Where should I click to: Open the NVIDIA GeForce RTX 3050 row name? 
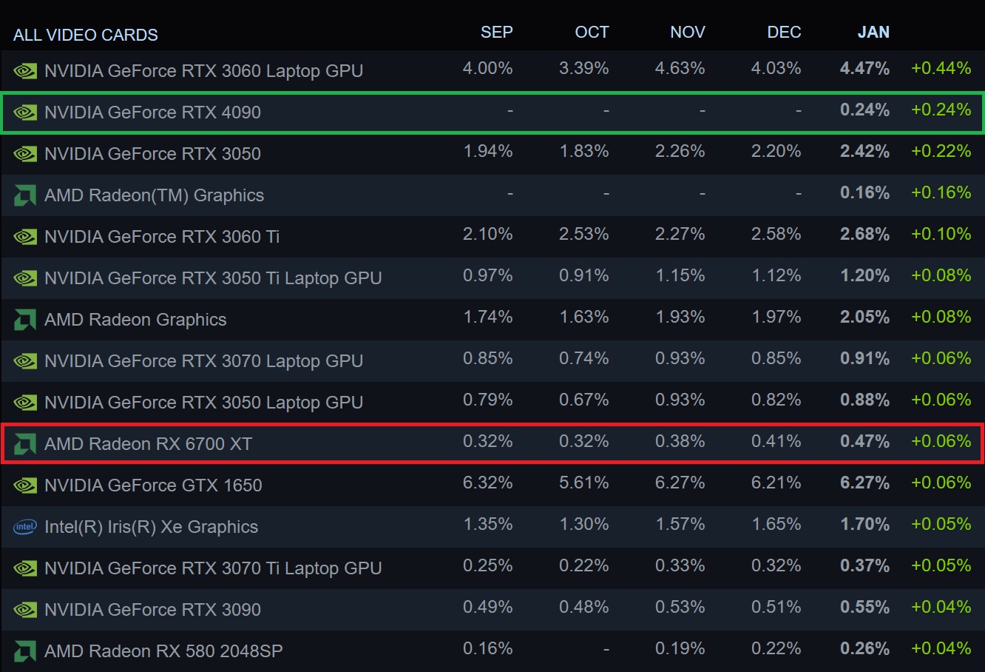[x=152, y=154]
